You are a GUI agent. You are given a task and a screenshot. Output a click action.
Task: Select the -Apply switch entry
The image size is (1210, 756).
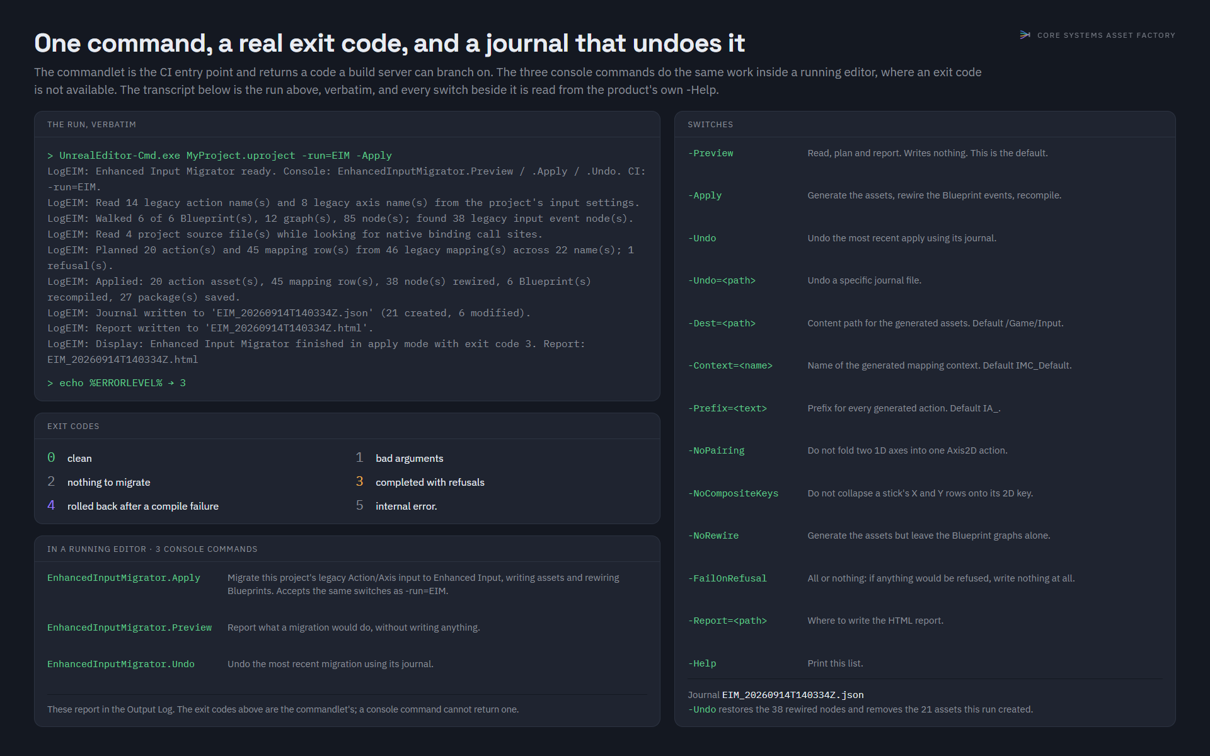point(705,196)
